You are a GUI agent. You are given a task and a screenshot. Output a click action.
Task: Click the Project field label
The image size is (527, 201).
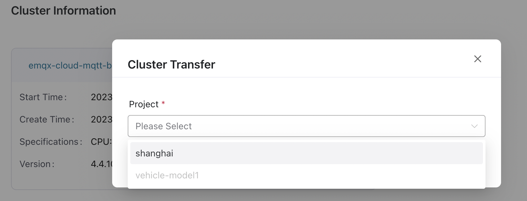[144, 104]
